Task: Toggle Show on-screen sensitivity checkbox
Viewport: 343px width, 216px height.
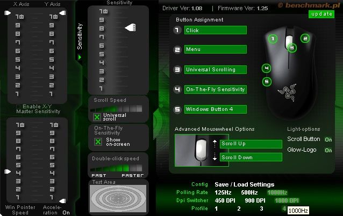Action: click(x=98, y=142)
